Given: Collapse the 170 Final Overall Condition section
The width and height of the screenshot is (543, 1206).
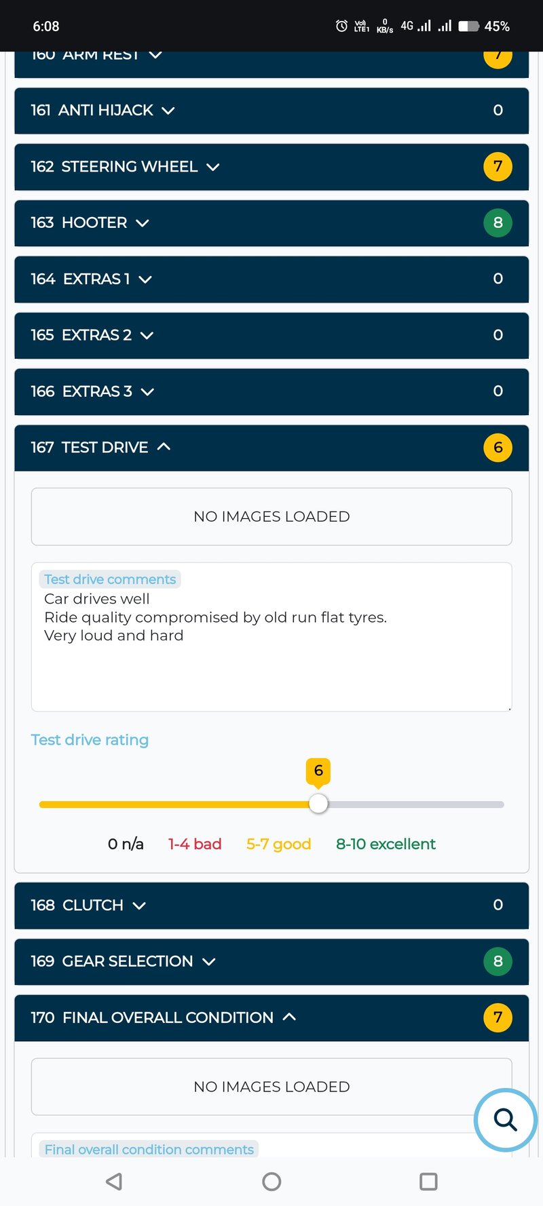Looking at the screenshot, I should click(271, 1017).
